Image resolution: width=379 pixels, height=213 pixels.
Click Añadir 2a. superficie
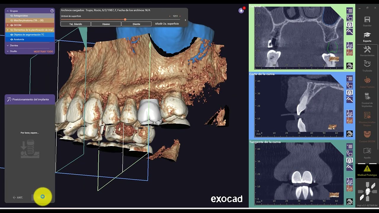tap(167, 24)
